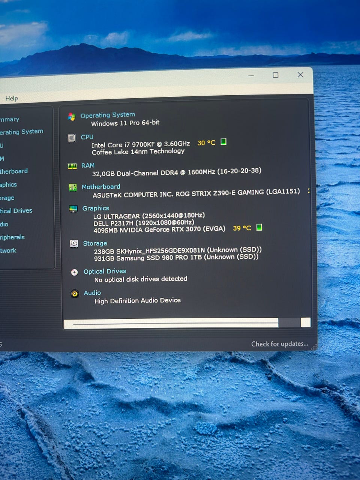Click the Audio speaker icon
360x480 pixels.
[x=75, y=294]
